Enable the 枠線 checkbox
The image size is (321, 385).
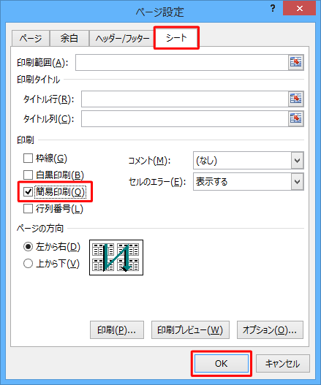(28, 158)
